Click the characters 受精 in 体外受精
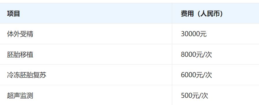 pyautogui.click(x=27, y=34)
